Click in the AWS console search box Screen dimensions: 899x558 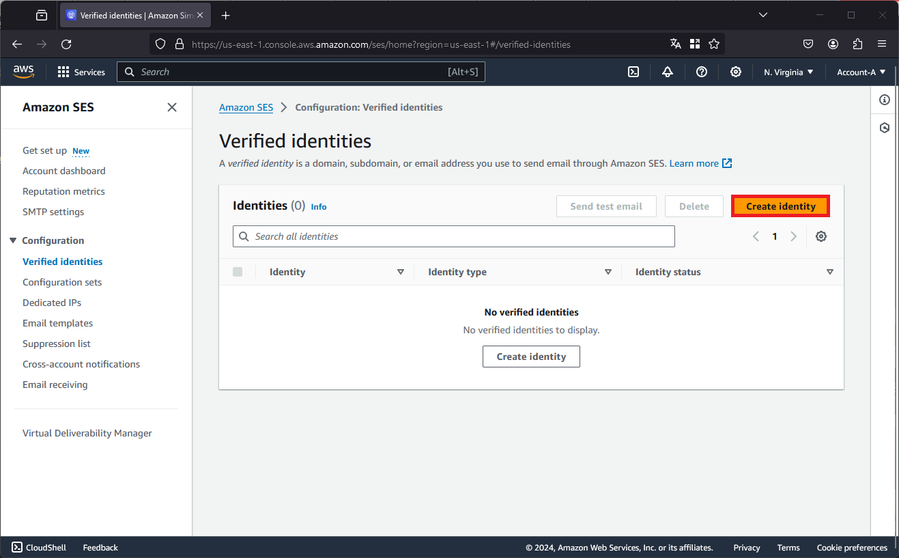tap(301, 72)
